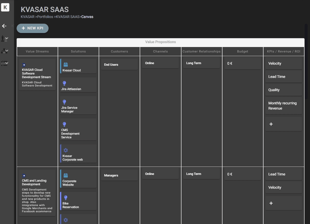Click the Portfolios breadcrumb link
The image size is (310, 224).
pos(45,17)
